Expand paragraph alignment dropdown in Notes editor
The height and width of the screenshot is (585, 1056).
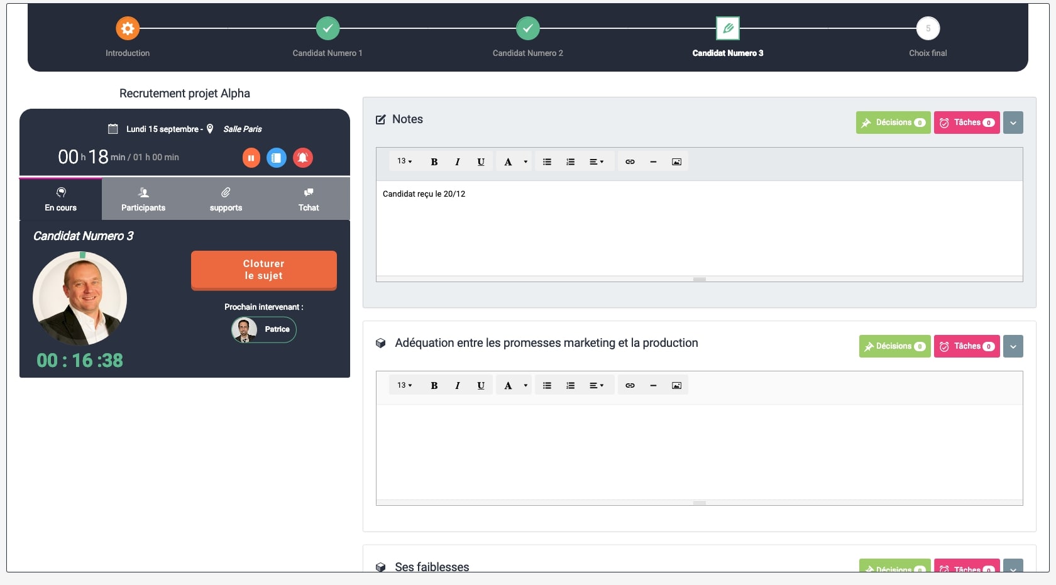(x=596, y=162)
